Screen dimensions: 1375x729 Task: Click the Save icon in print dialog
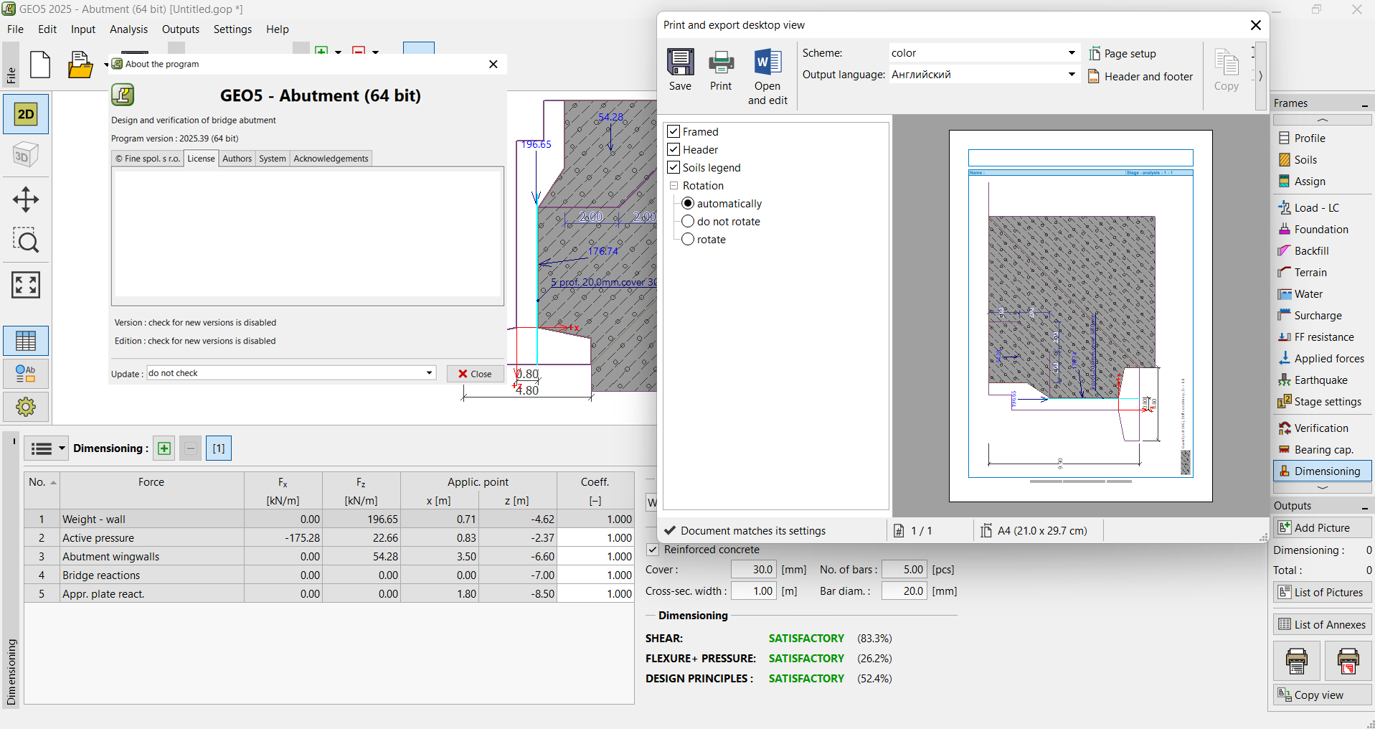(x=680, y=70)
